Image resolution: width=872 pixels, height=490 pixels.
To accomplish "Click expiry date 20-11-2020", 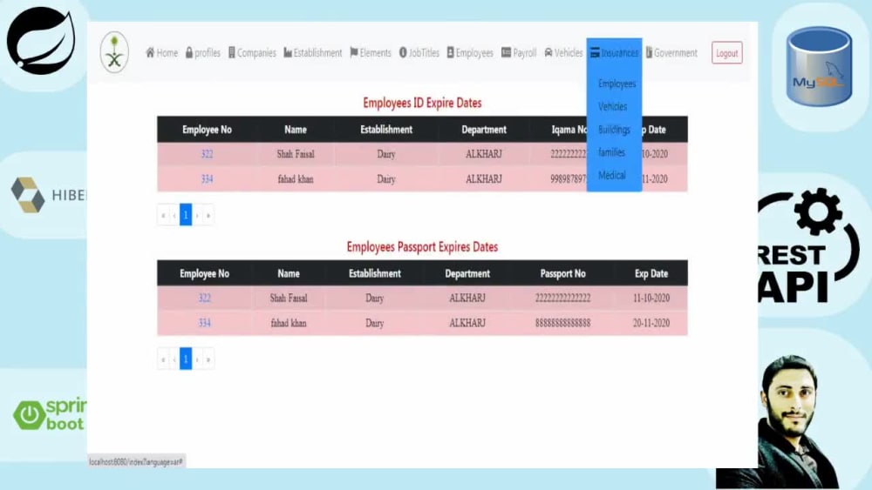I will 651,323.
